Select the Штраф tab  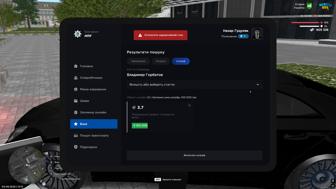click(181, 61)
